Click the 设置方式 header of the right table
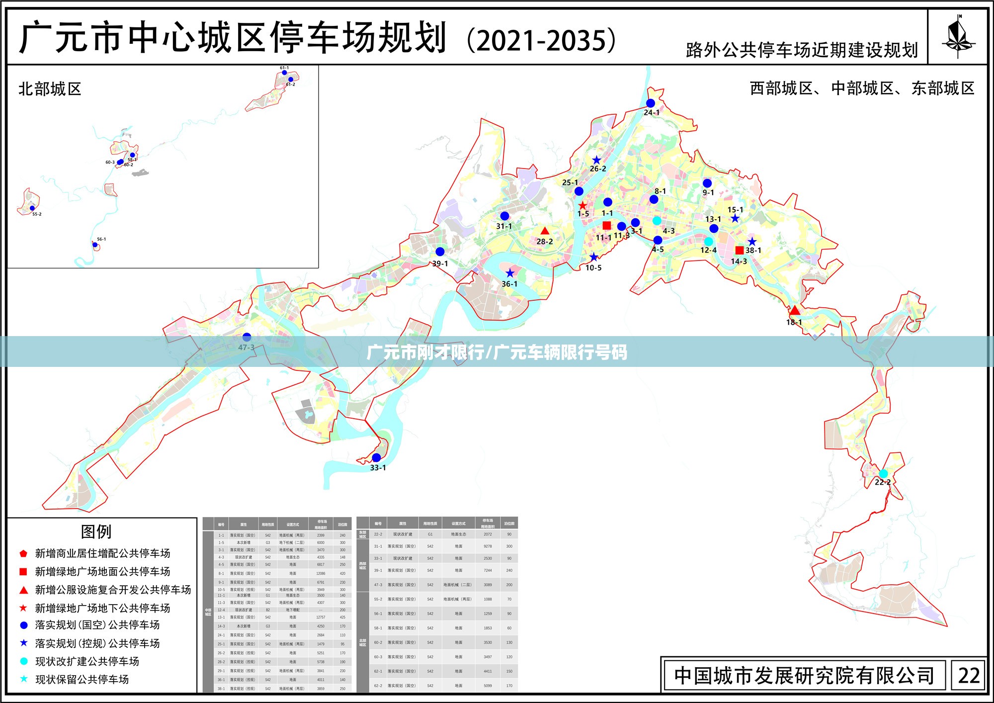 (x=459, y=524)
